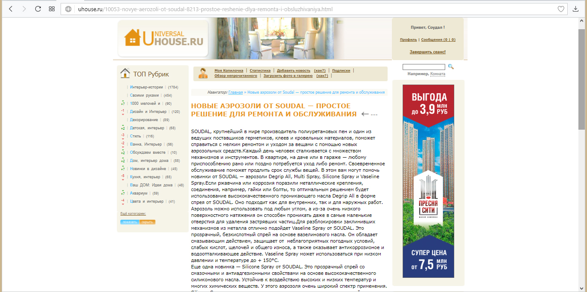Click the magnifier search icon
587x292 pixels.
coord(451,67)
